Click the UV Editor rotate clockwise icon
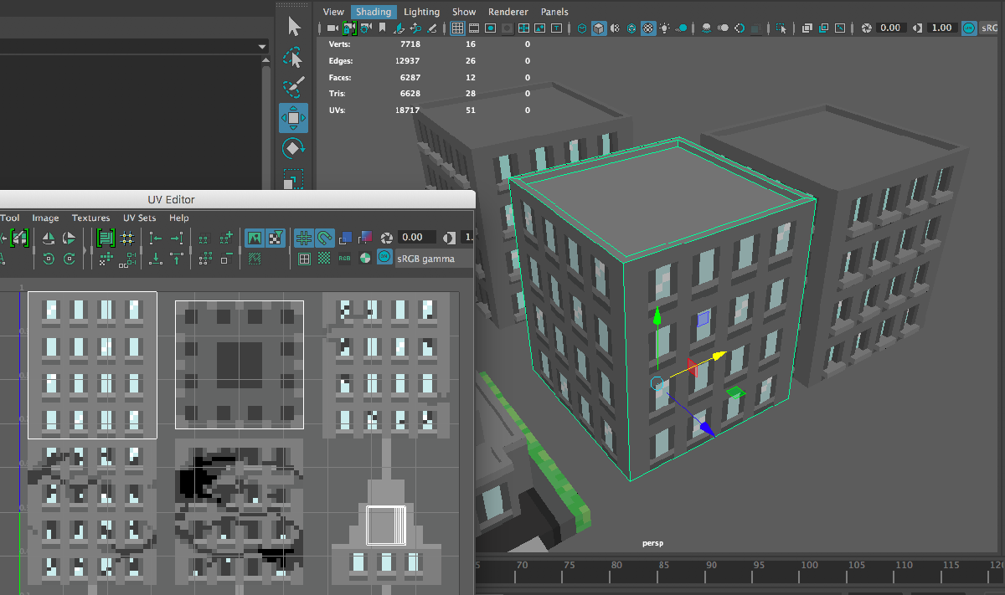Screen dimensions: 1005x595 70,259
